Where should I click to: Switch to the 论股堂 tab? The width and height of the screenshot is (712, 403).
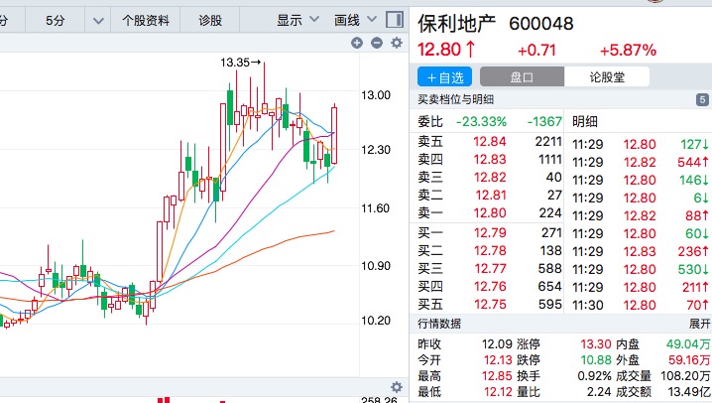click(607, 77)
